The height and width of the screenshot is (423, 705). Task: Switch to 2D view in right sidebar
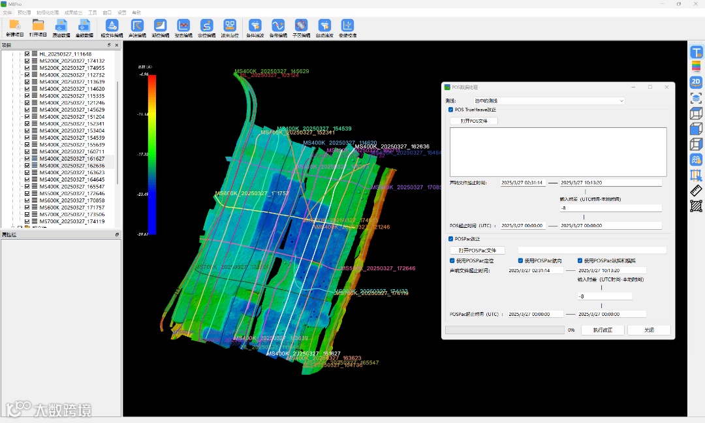pyautogui.click(x=696, y=82)
